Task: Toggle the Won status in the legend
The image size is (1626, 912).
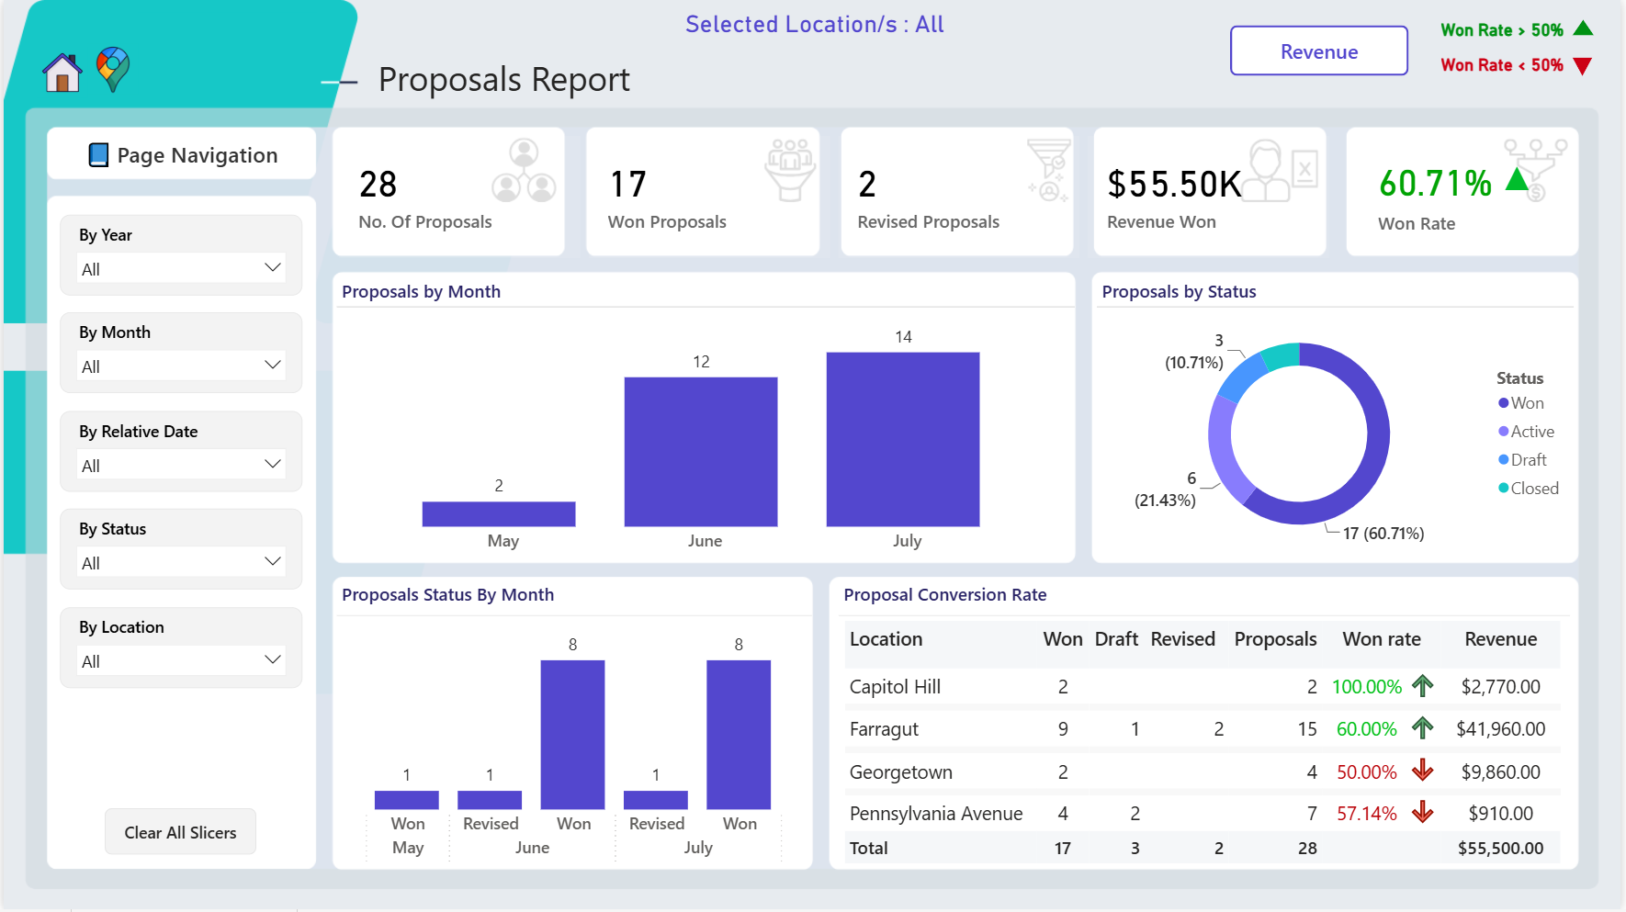Action: (x=1521, y=403)
